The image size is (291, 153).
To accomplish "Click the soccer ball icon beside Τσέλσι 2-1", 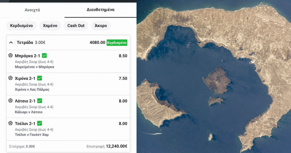I will (x=10, y=123).
